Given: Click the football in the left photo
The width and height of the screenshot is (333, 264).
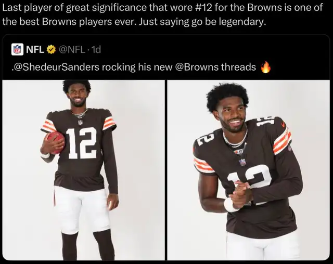Looking at the screenshot, I should pos(55,142).
